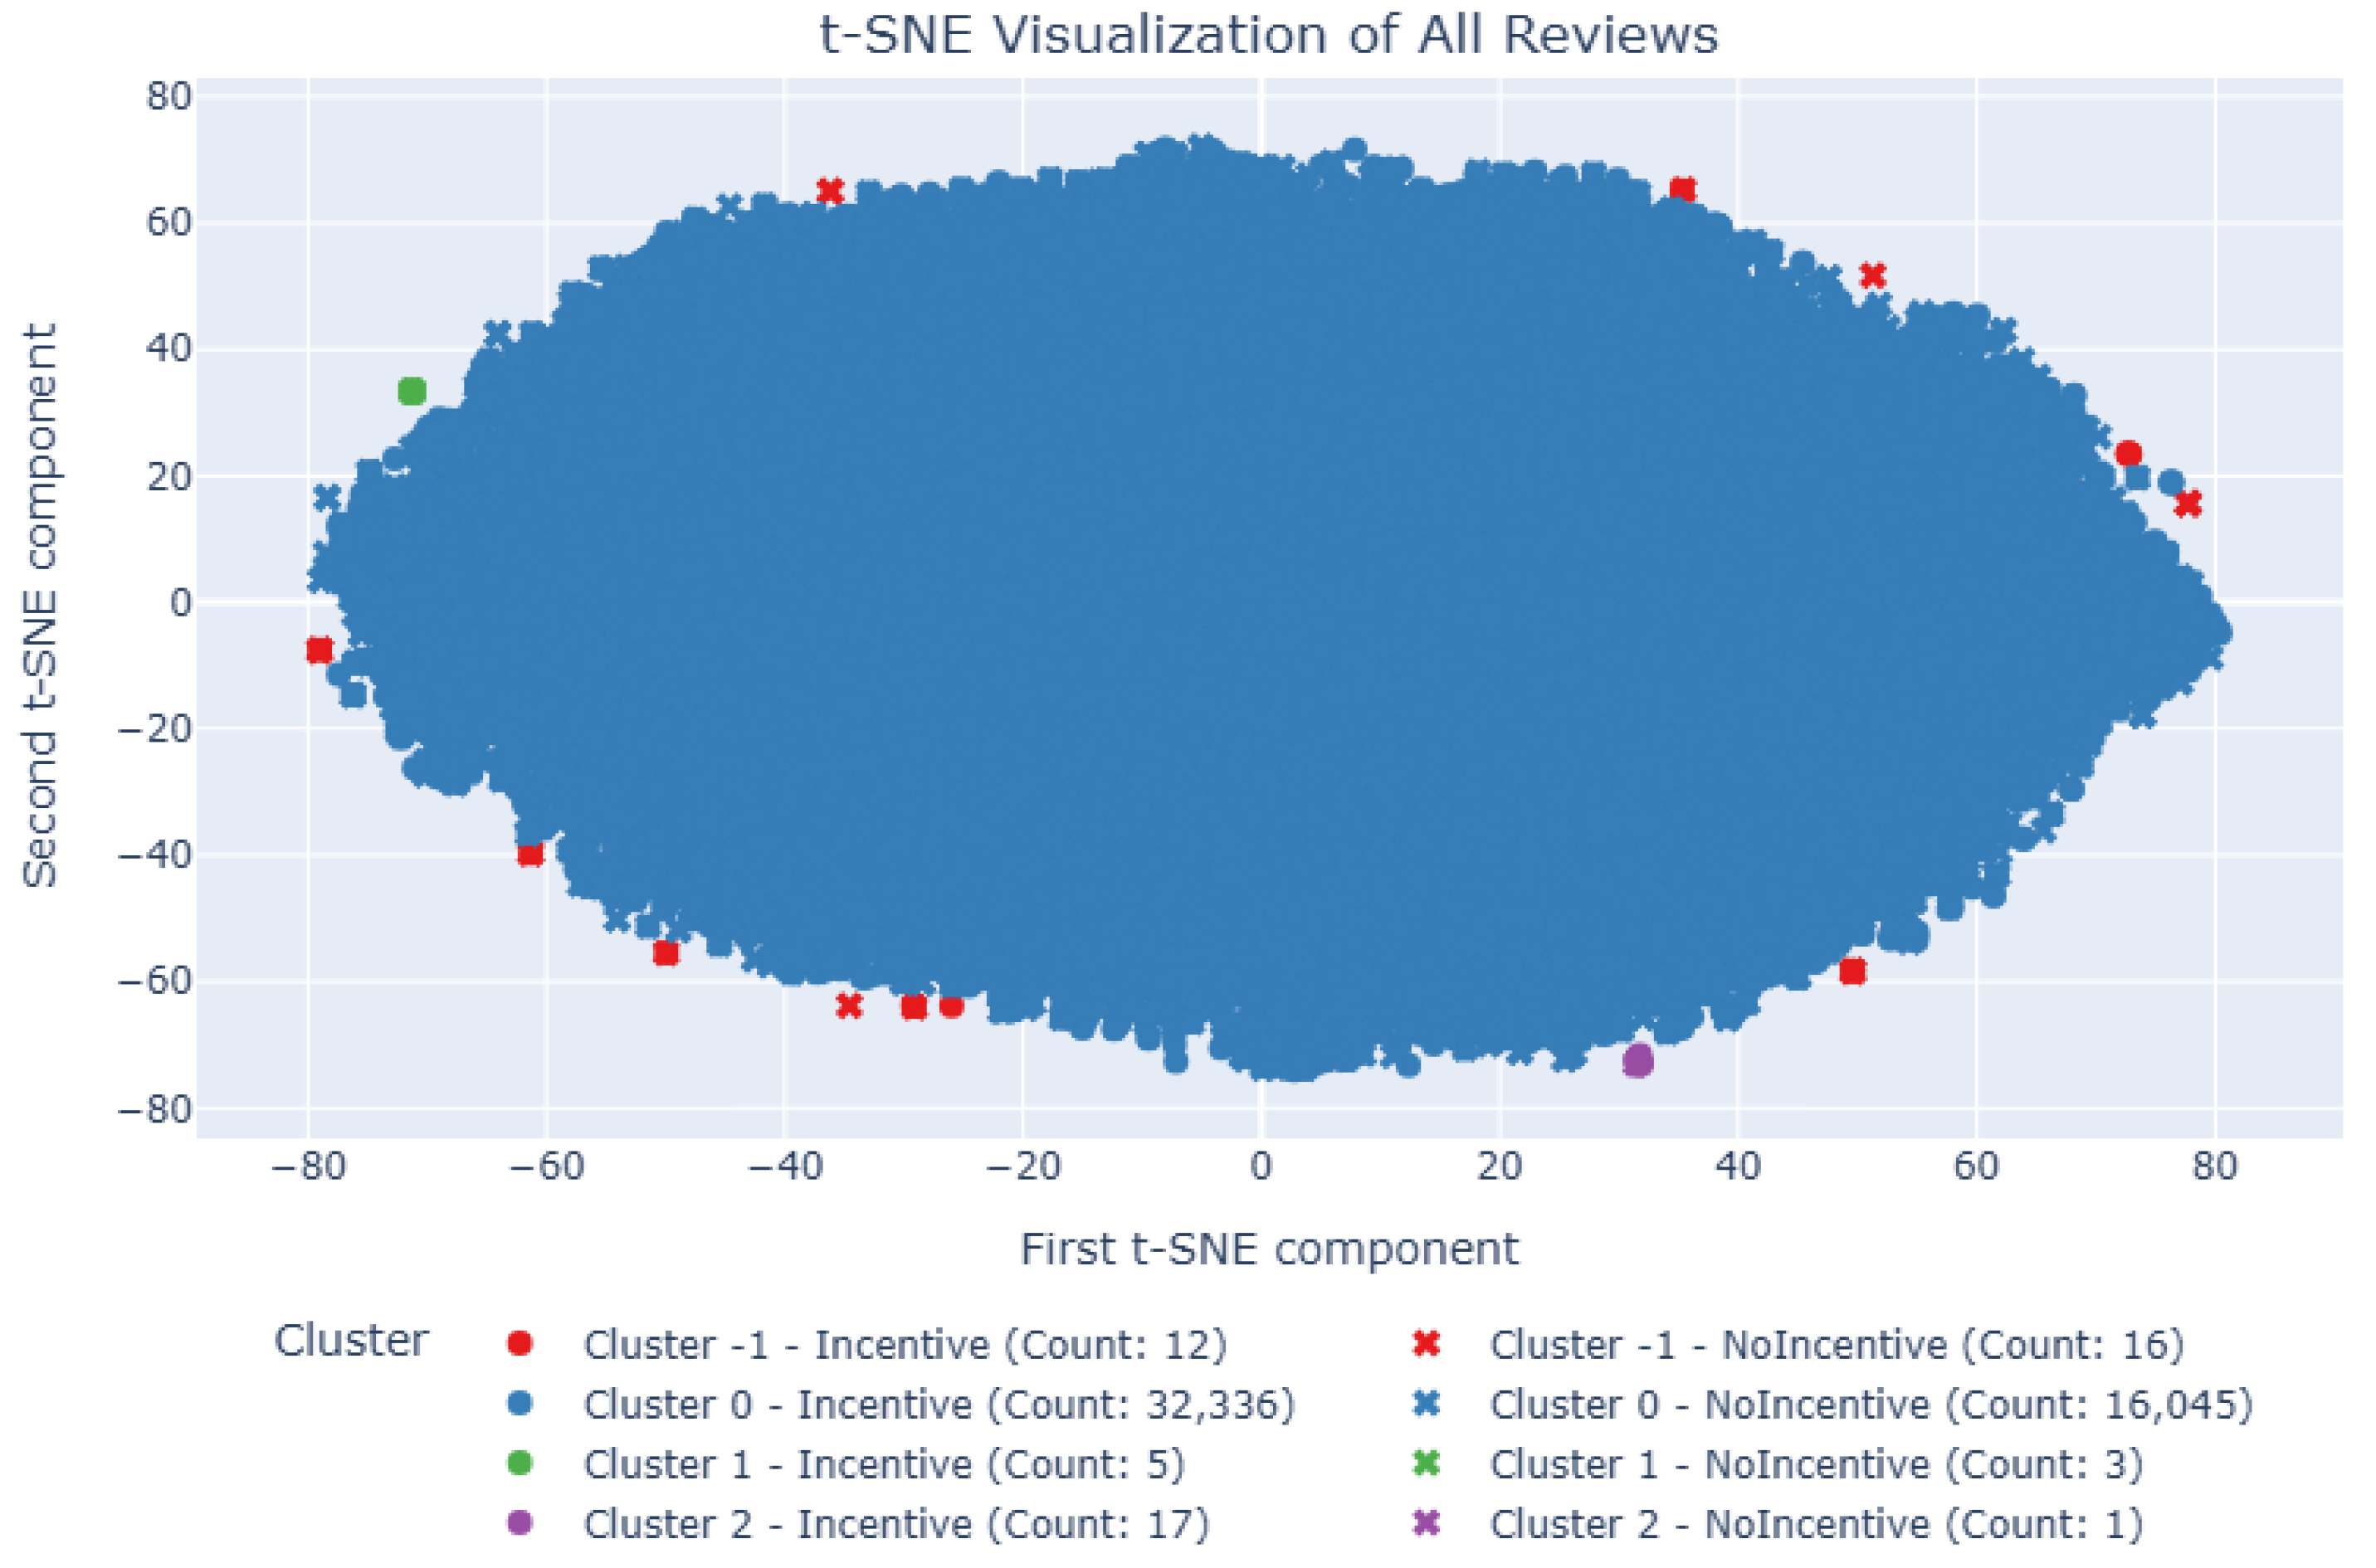Toggle Cluster 2 NoIncentive legend entry
The height and width of the screenshot is (1568, 2376).
click(1816, 1524)
